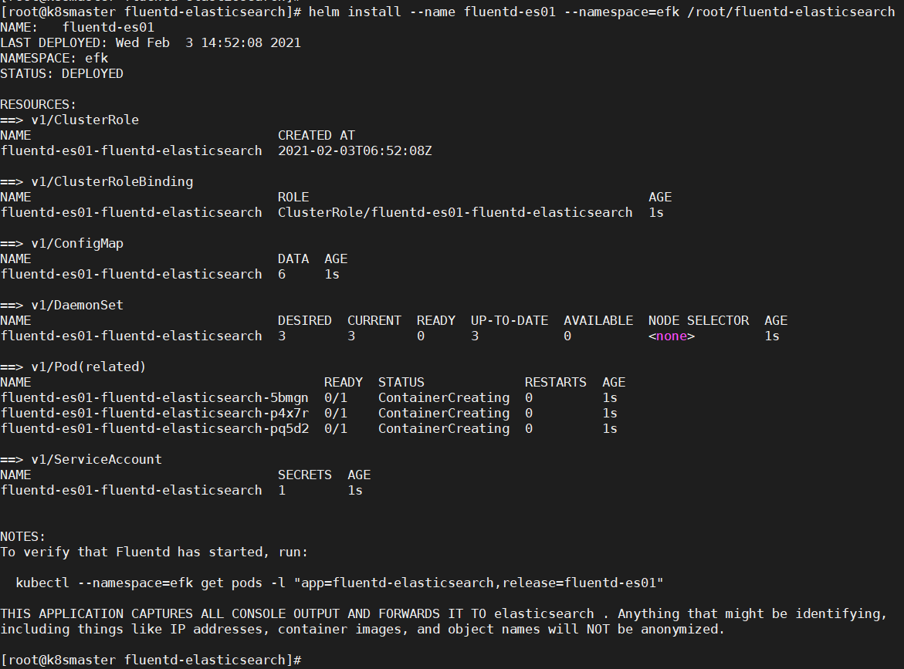Click the helm install command text
Screen dimensions: 904x669
[x=601, y=12]
